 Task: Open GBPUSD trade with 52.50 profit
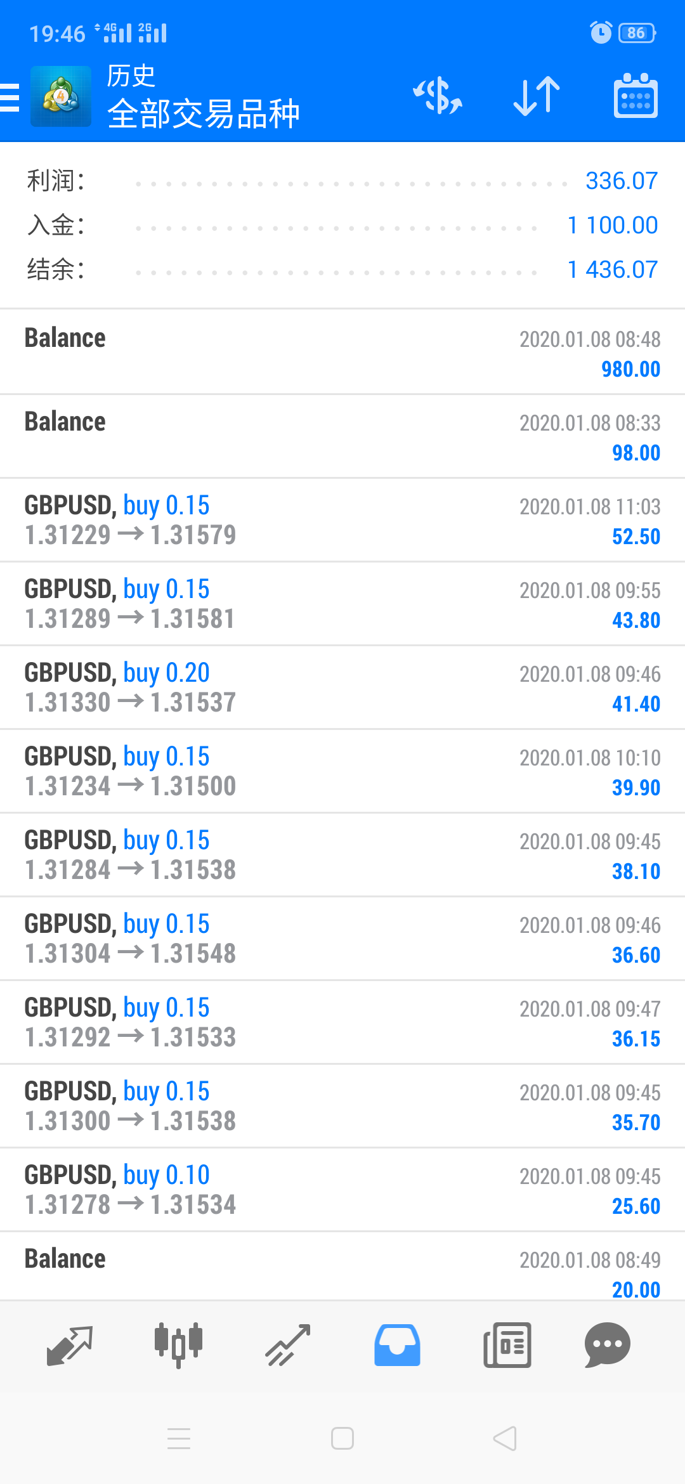tap(342, 520)
